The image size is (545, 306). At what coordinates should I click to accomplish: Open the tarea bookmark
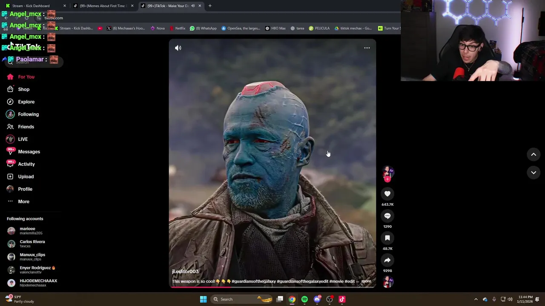pos(297,28)
